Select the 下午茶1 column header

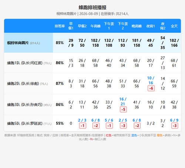click(109, 26)
